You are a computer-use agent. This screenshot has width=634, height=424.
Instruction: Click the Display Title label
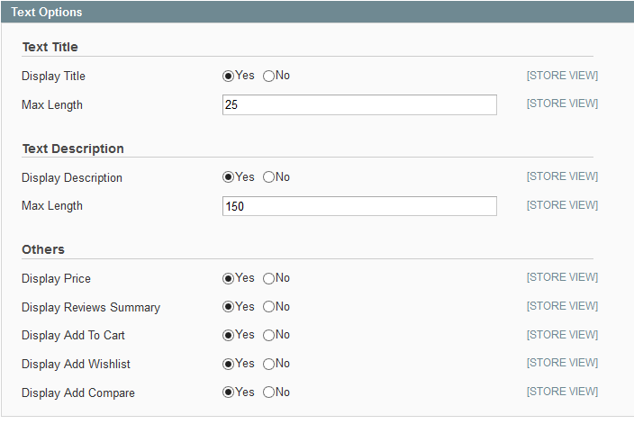[x=53, y=76]
